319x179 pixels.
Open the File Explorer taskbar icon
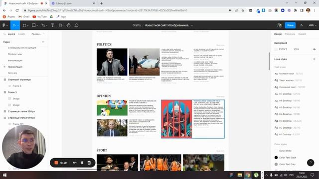(x=240, y=175)
